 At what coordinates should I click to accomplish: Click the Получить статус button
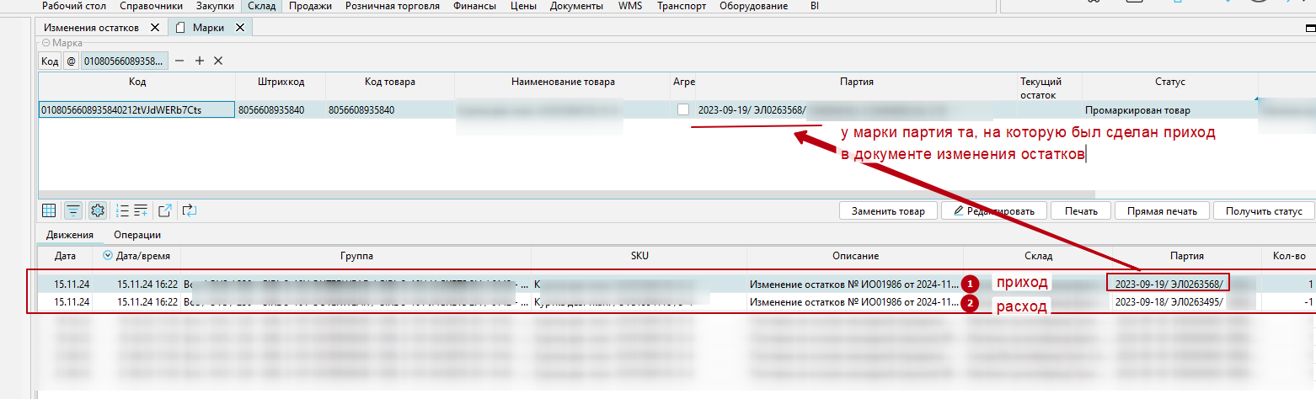[x=1264, y=210]
